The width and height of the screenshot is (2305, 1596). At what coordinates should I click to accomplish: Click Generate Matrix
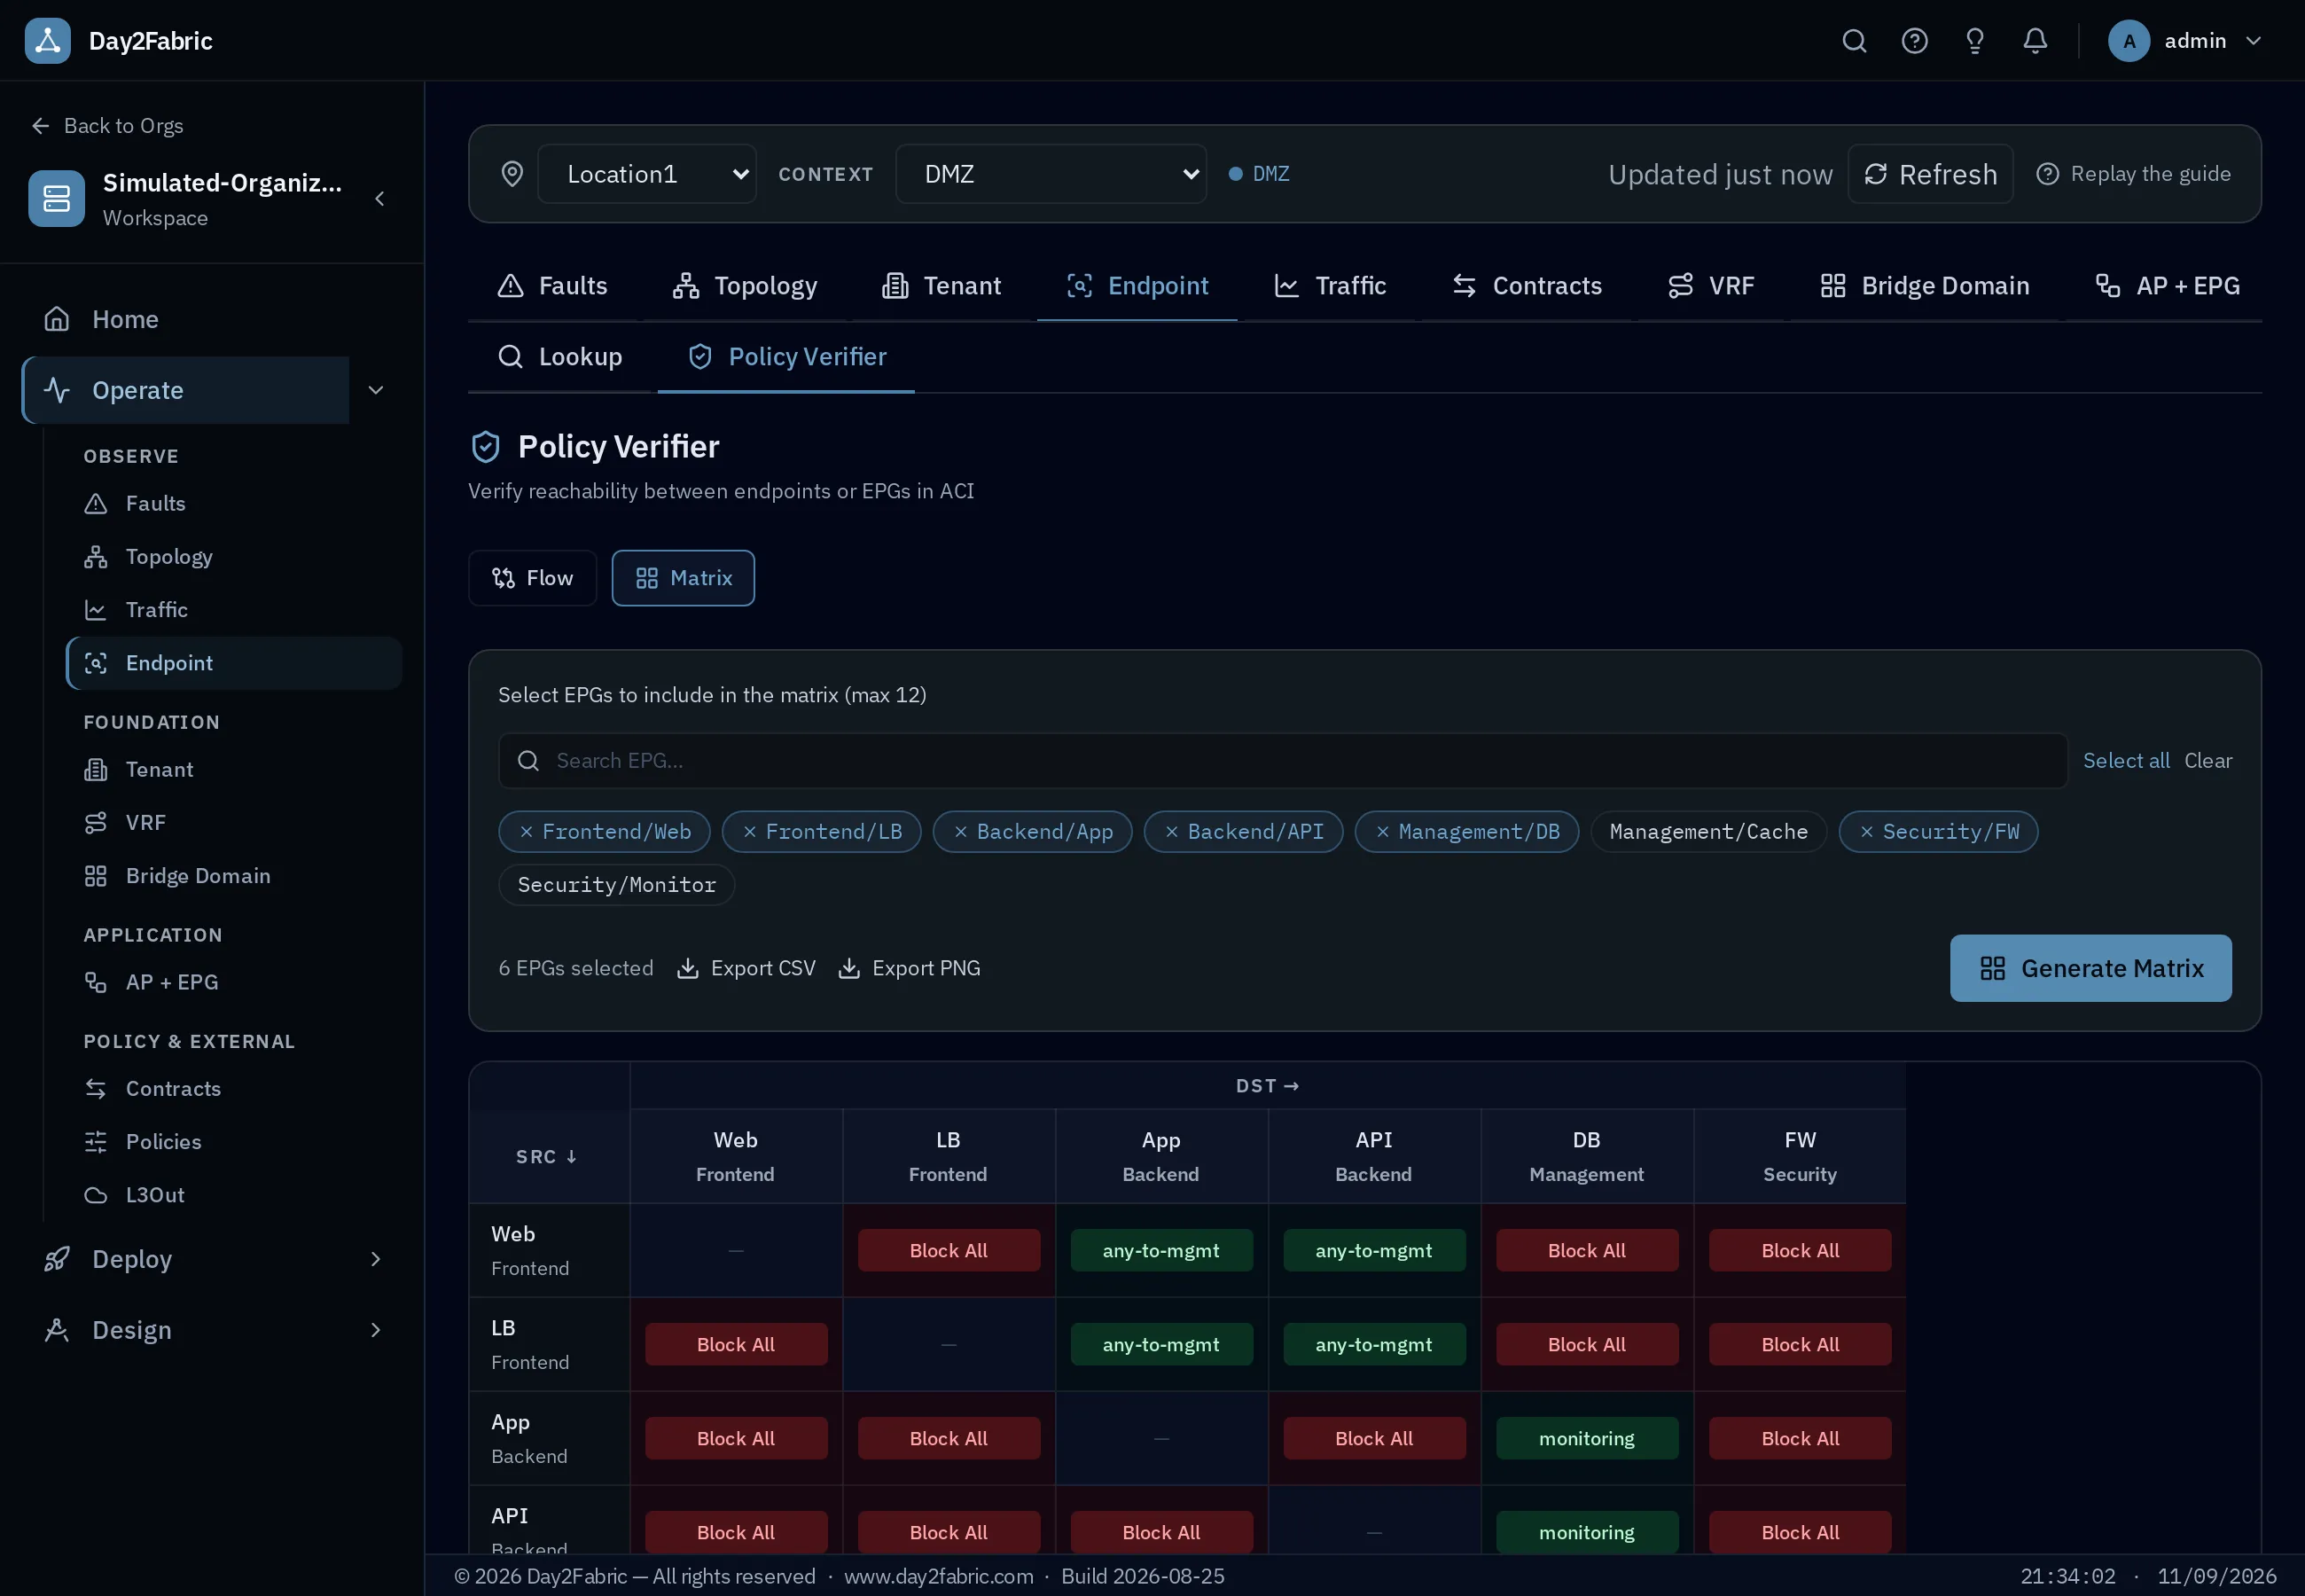(2090, 968)
